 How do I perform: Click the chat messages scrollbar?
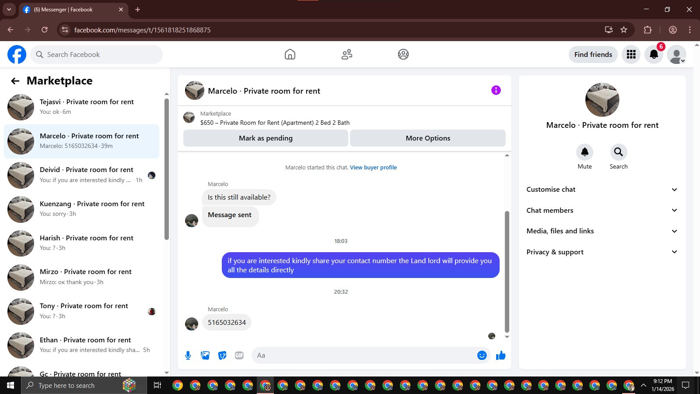pos(507,271)
